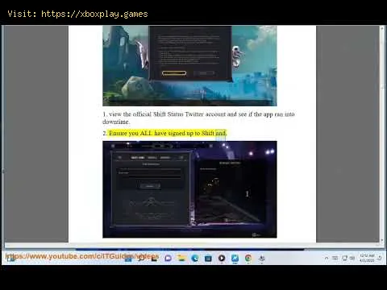
Task: Click the scrollbar up arrow
Action: (x=382, y=28)
